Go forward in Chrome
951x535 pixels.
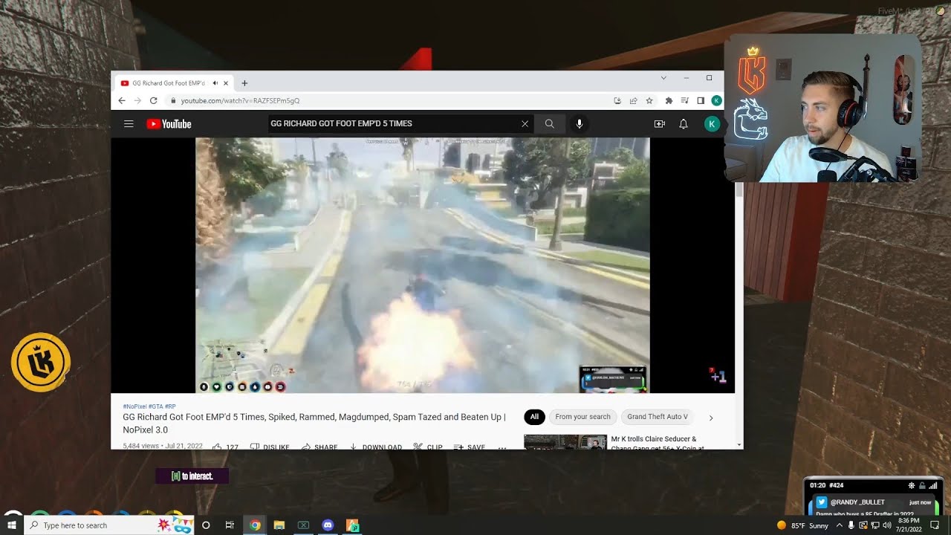point(137,100)
